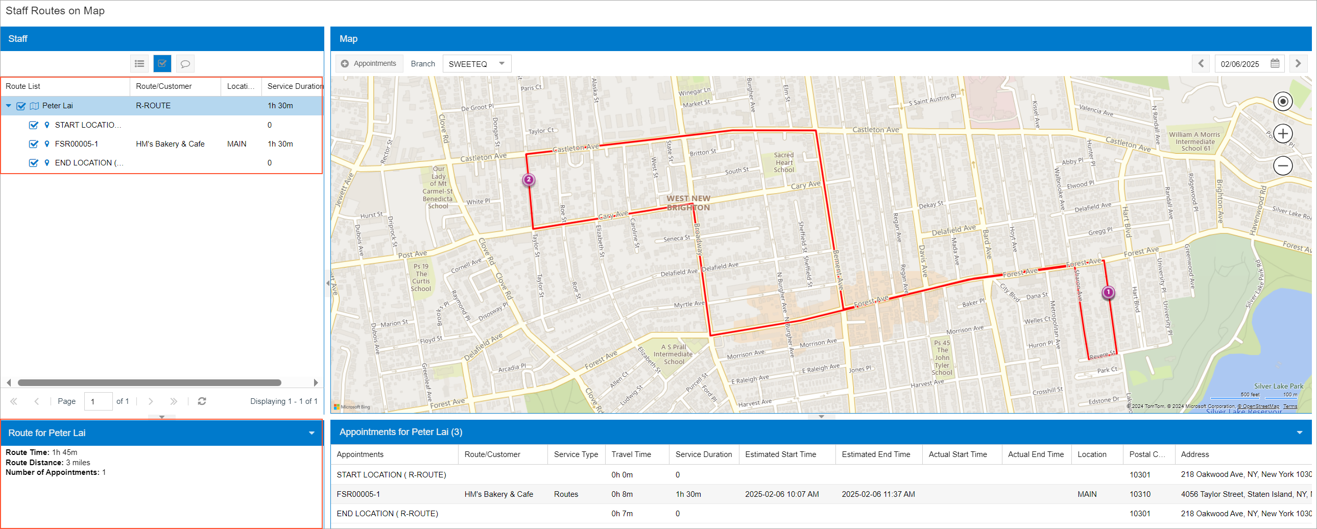
Task: Click map marker number 2
Action: (529, 180)
